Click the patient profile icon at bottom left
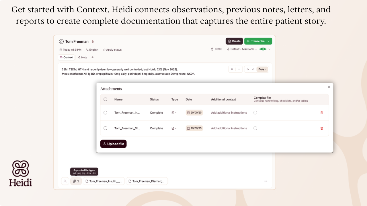The image size is (367, 206). coord(65,181)
